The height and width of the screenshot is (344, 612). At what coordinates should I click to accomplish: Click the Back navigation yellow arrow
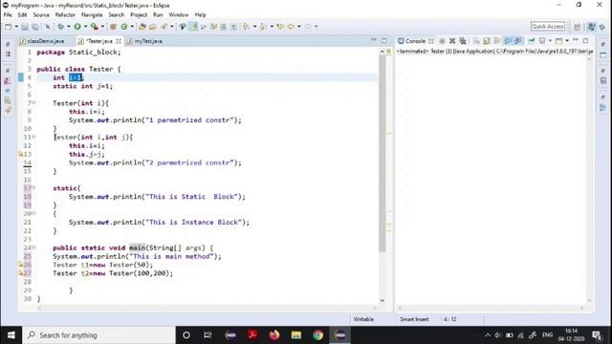tap(291, 27)
